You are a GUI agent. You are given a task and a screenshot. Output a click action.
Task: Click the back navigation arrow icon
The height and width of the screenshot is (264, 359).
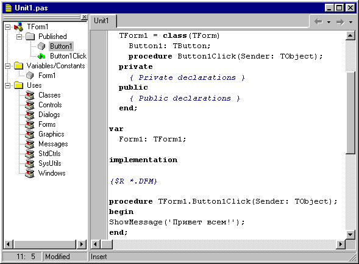point(319,22)
